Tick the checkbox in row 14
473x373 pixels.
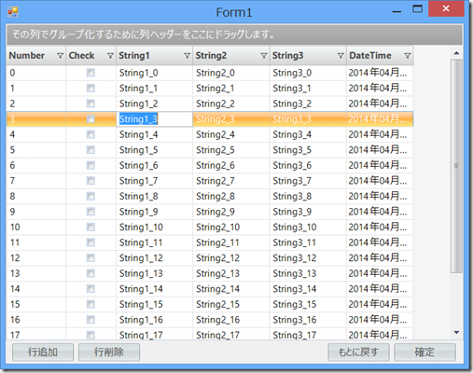pyautogui.click(x=90, y=289)
